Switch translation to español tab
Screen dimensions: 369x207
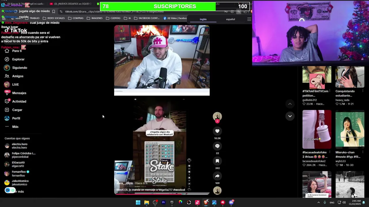[230, 19]
